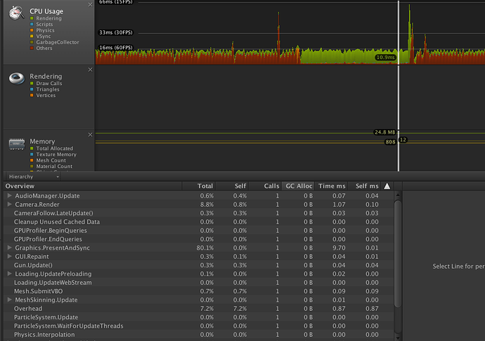Click the sort arrow icon in header
This screenshot has width=485, height=341.
coord(387,186)
